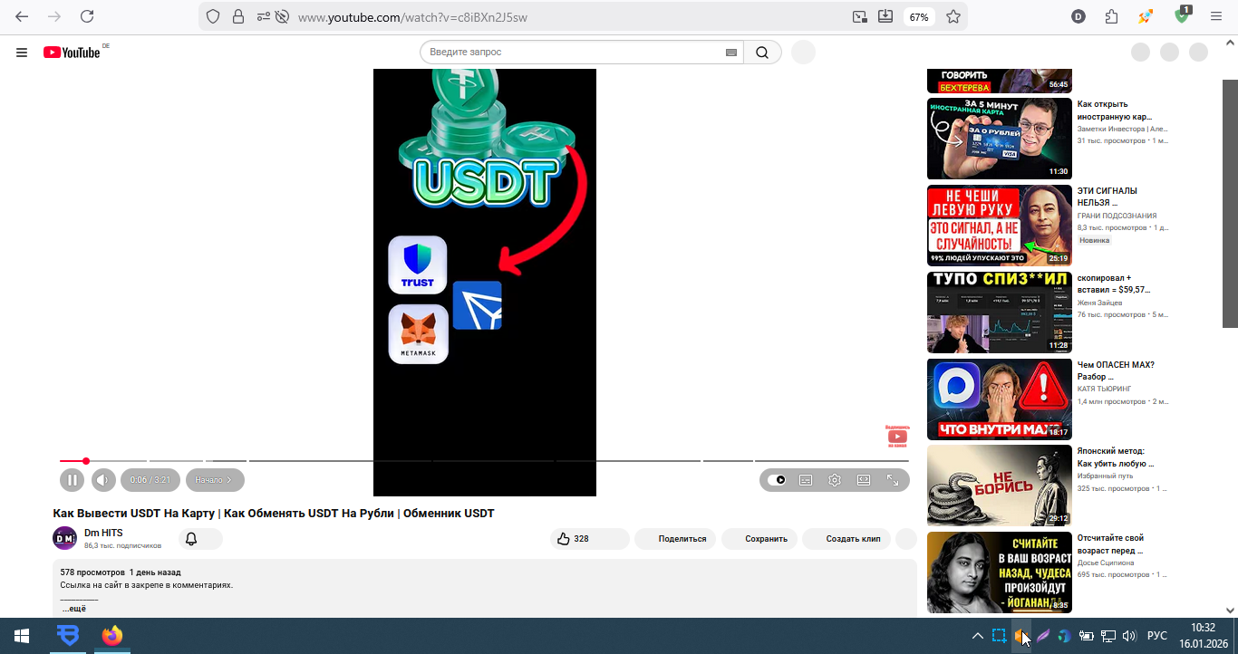Open the screen snip tray icon

click(x=999, y=636)
